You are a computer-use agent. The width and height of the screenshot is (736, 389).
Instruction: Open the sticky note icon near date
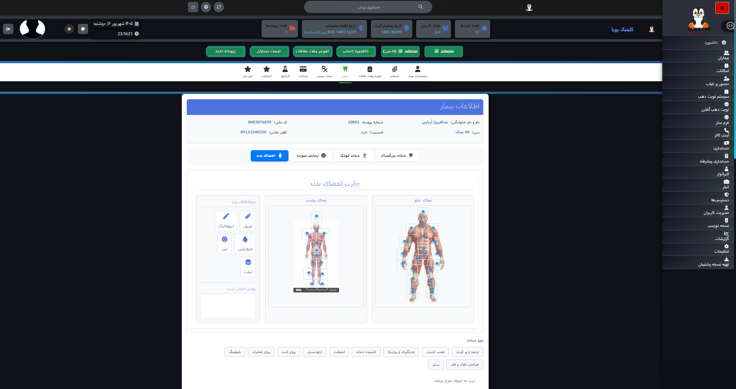[83, 29]
